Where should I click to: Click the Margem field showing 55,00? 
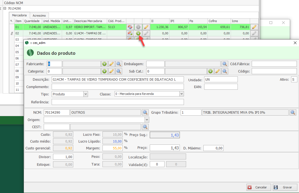click(113, 148)
